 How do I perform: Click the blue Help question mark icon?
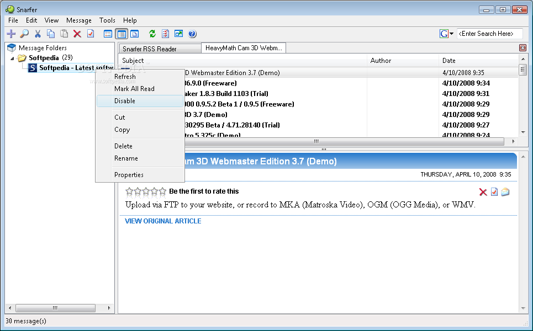coord(192,34)
